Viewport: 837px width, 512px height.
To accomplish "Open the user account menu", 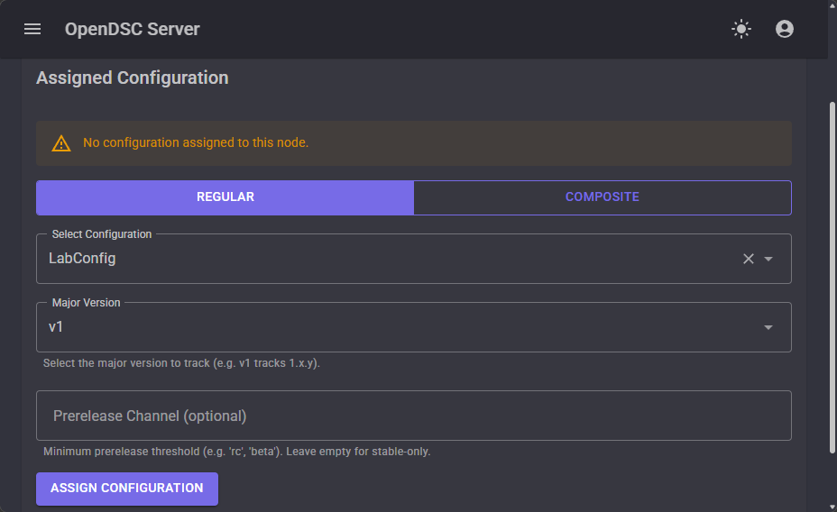I will [x=784, y=29].
